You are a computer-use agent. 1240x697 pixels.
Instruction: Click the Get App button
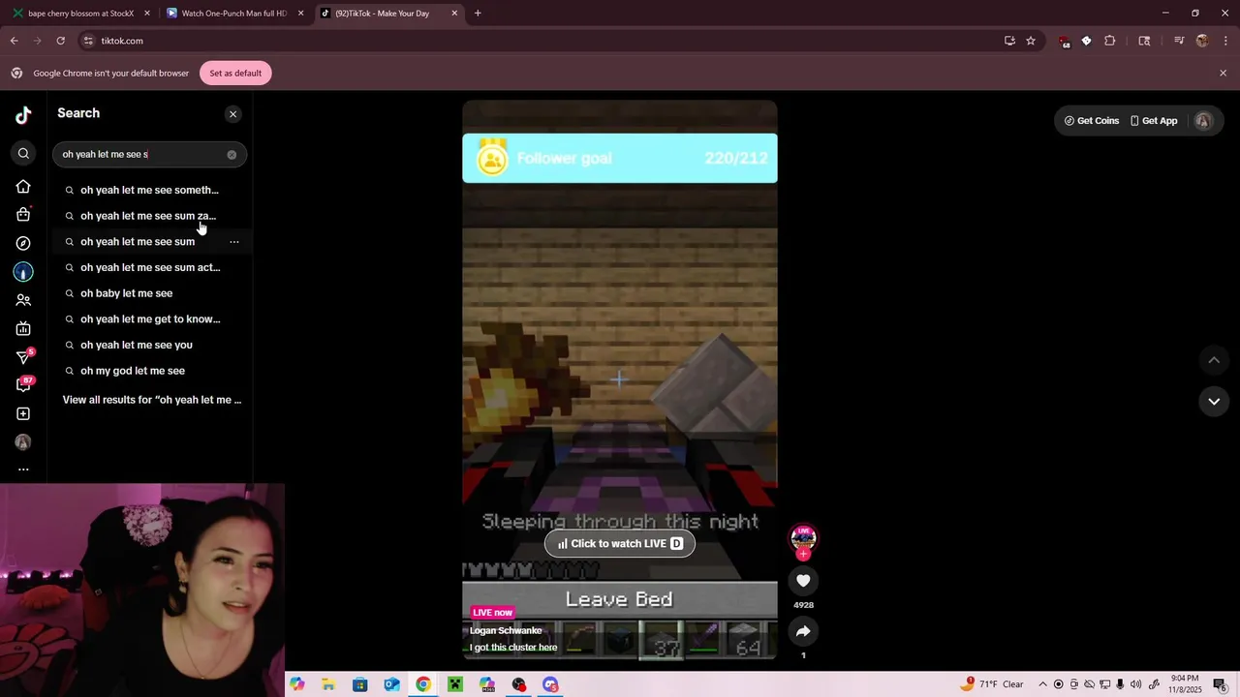point(1154,121)
